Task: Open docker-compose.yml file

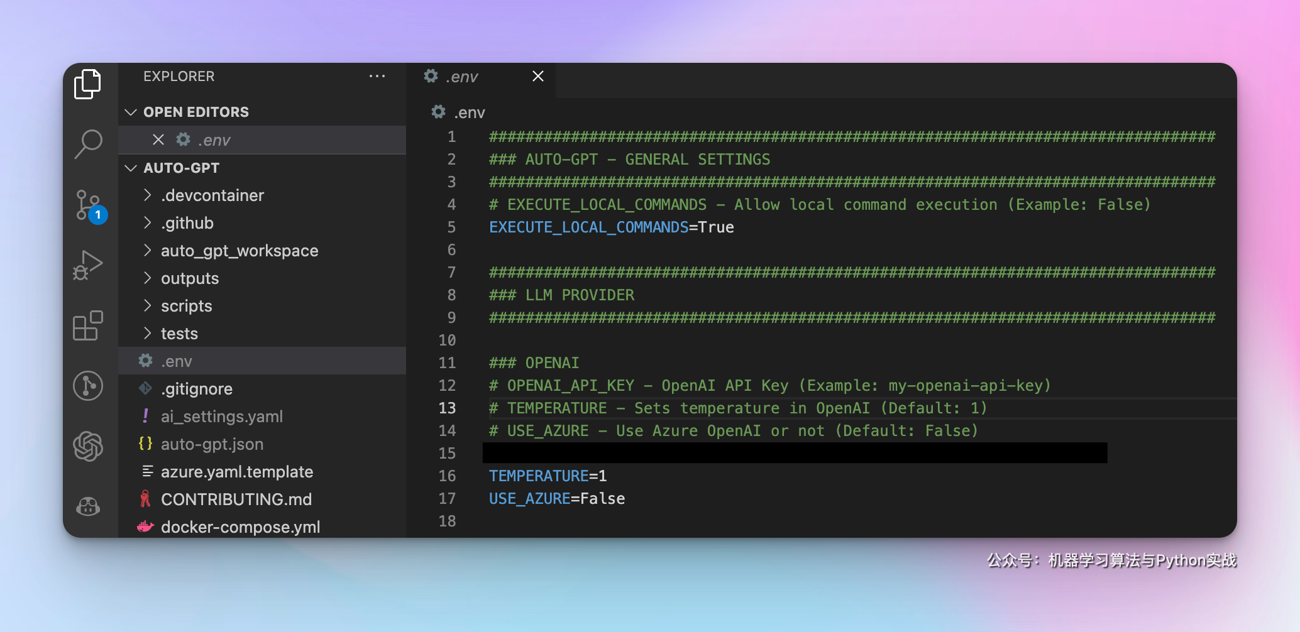Action: (262, 526)
